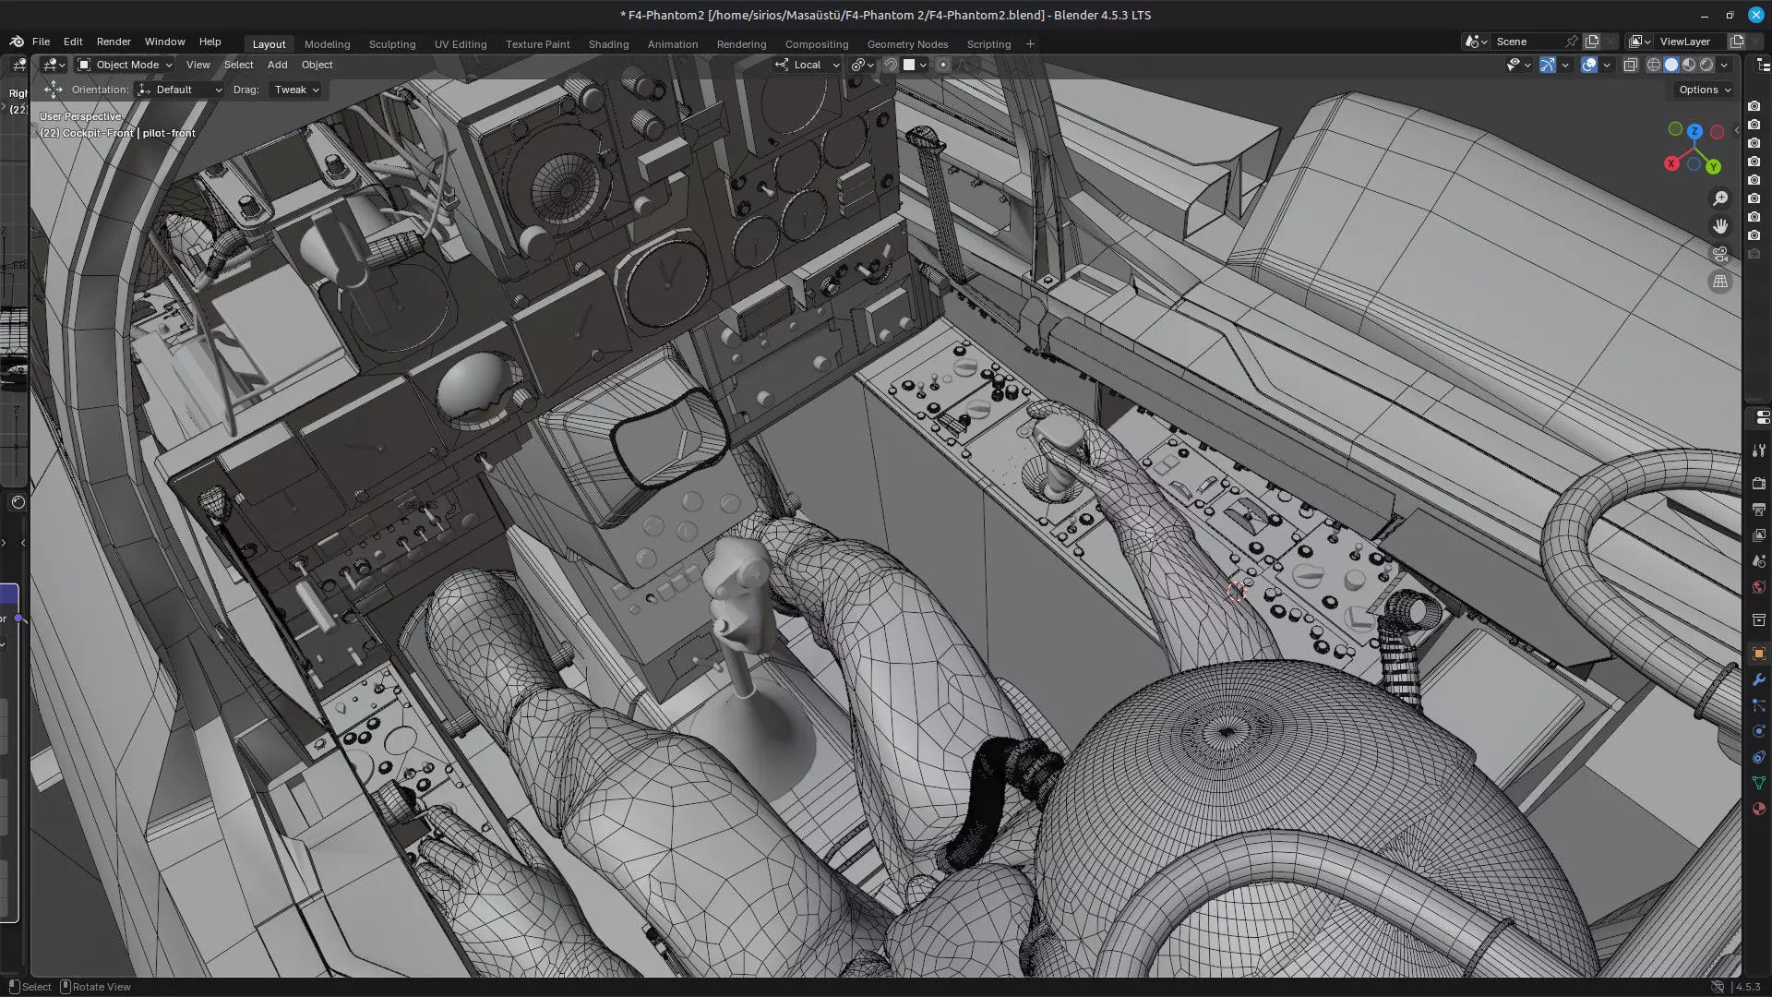The height and width of the screenshot is (997, 1772).
Task: Switch orthographic/perspective with the grid icon
Action: pos(1720,282)
